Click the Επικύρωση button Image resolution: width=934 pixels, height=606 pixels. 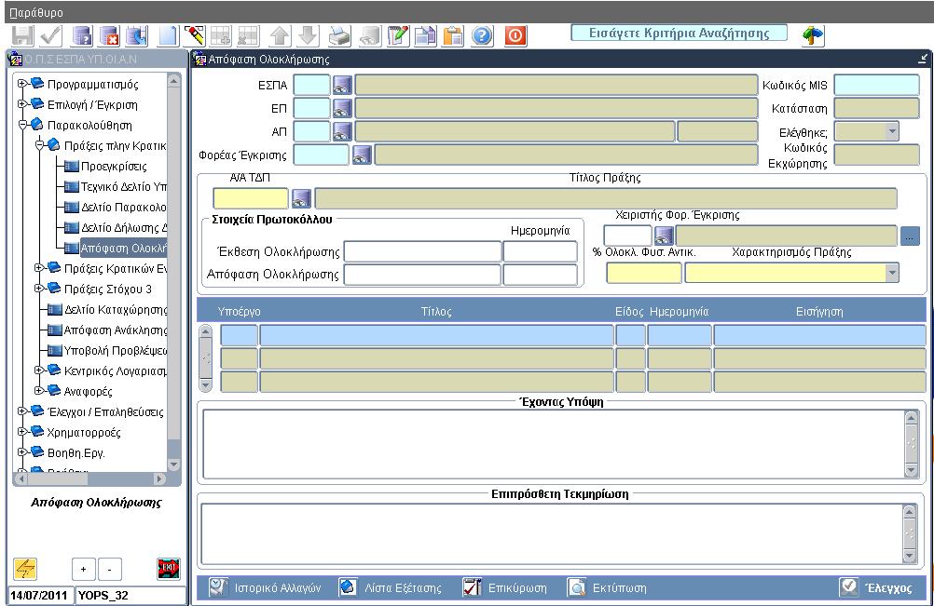coord(505,587)
